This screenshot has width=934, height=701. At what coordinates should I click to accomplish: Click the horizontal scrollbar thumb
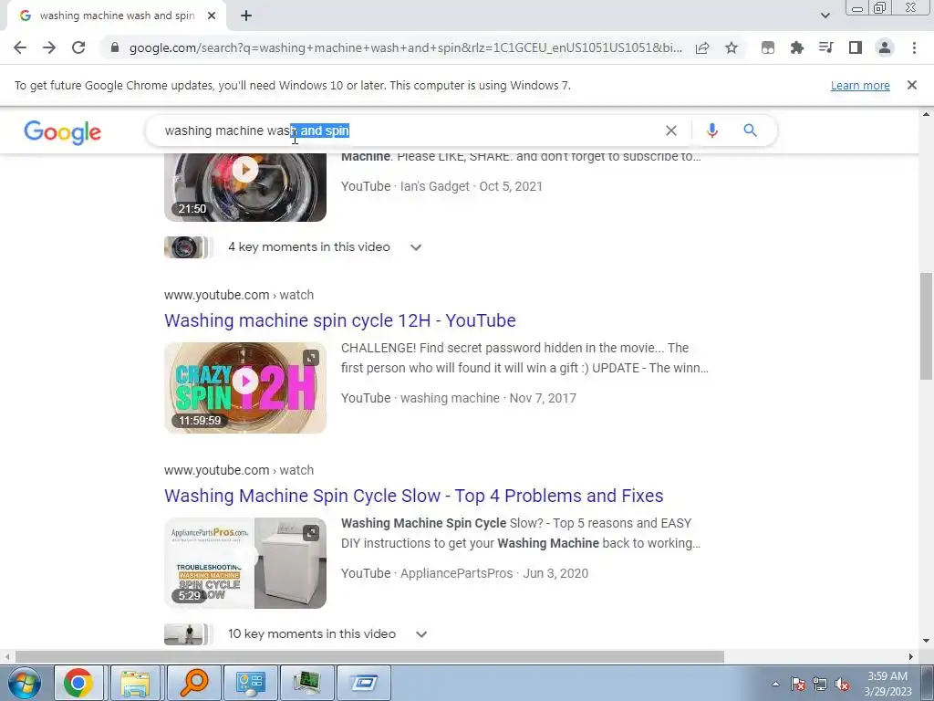coord(369,656)
